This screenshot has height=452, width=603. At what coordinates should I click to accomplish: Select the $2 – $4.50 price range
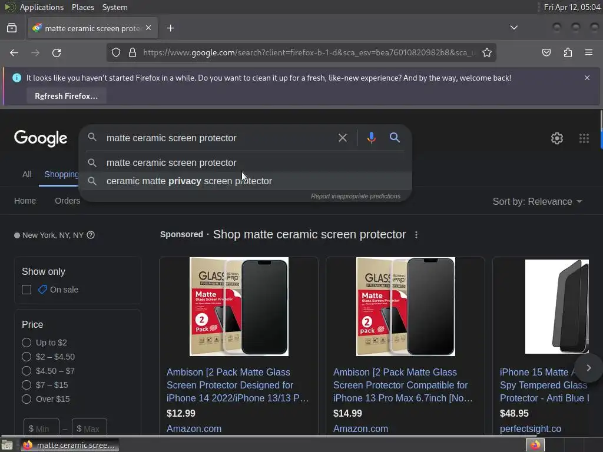click(x=26, y=357)
